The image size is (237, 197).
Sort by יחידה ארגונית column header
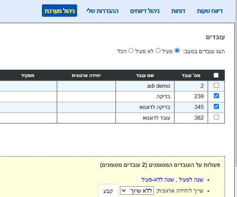86,75
